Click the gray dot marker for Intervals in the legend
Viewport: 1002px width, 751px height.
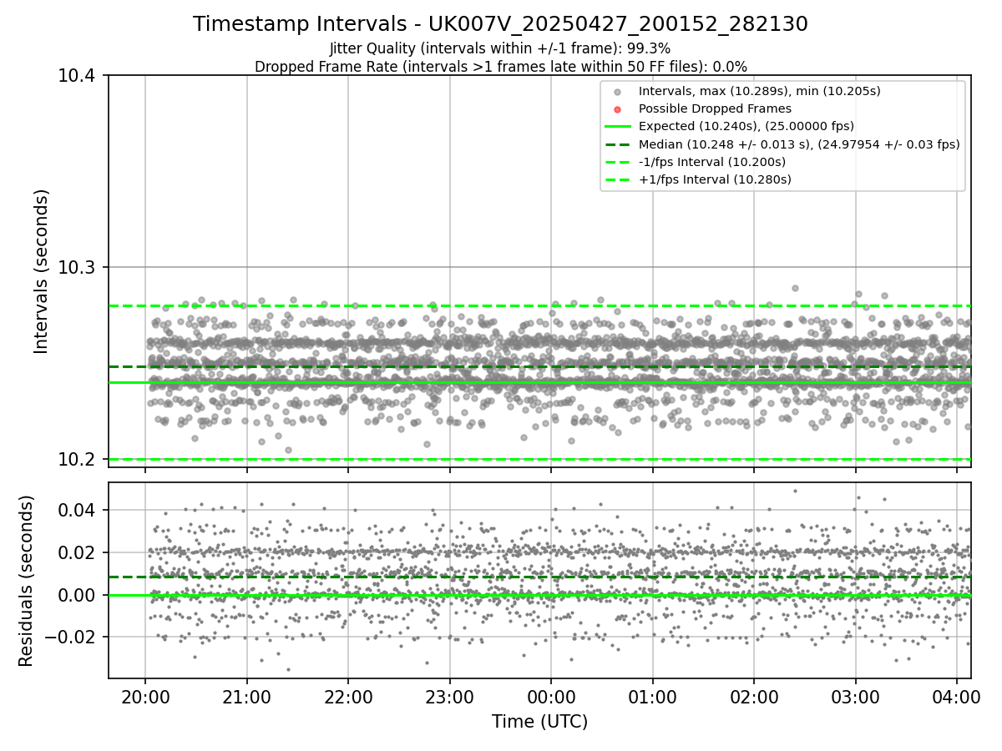pos(617,92)
